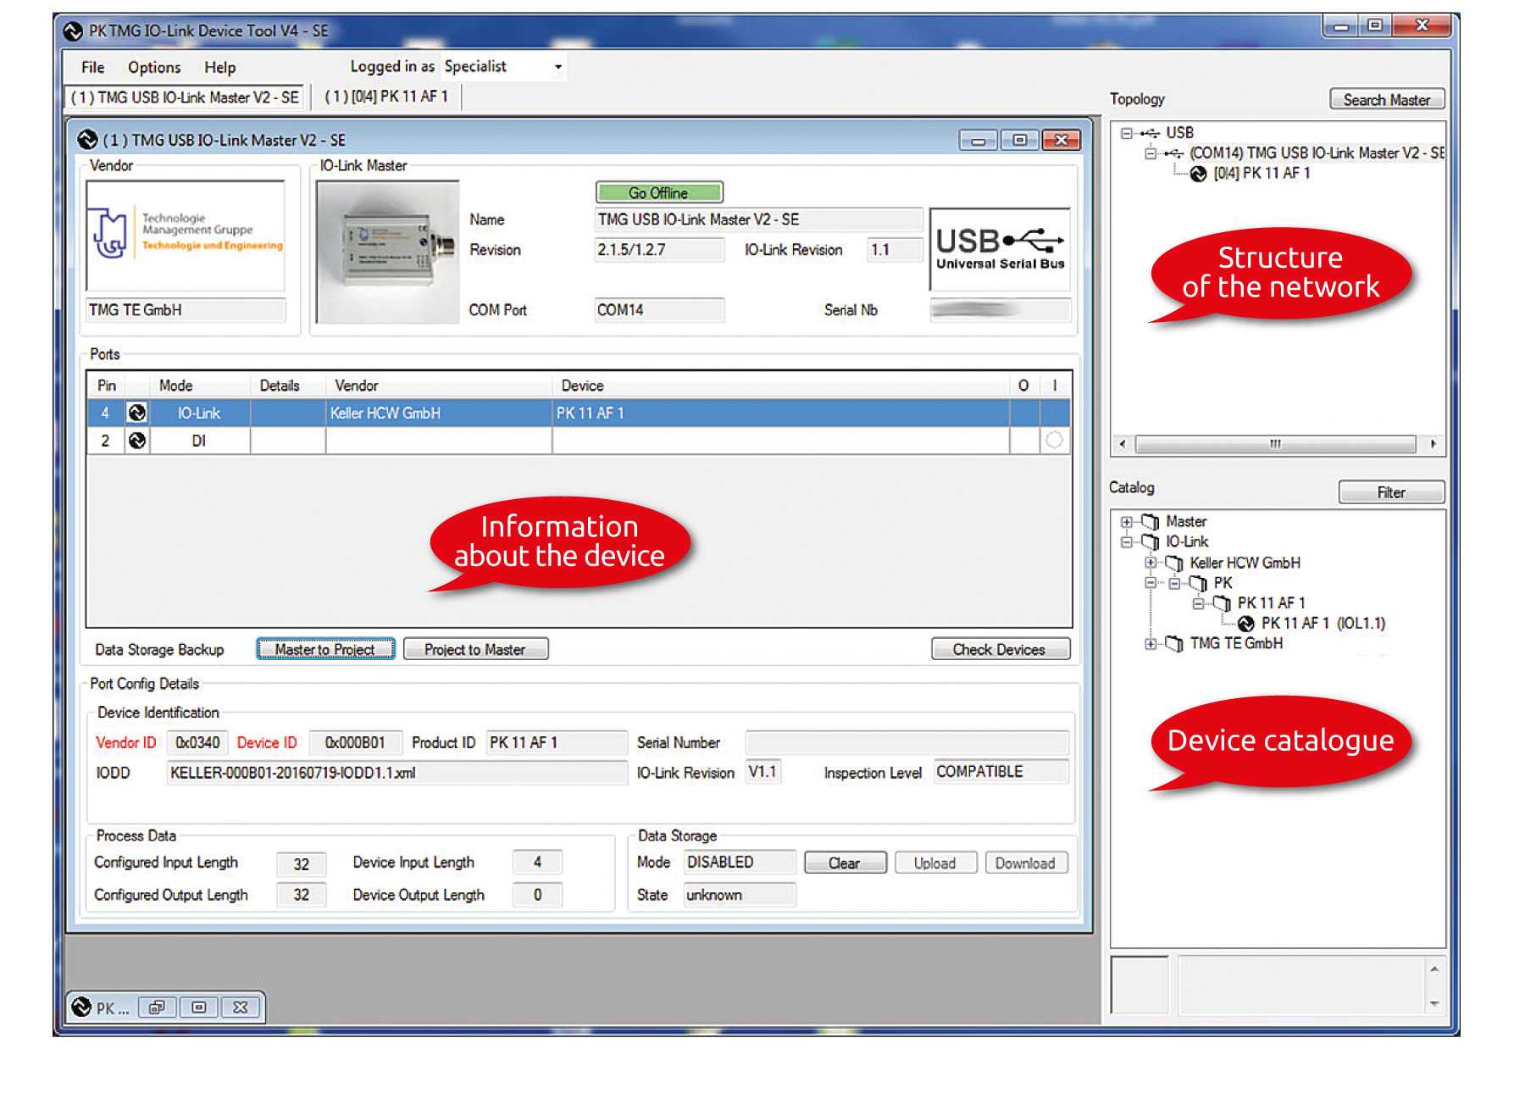Click the IO-Link icon in pin 4 row

(x=136, y=413)
